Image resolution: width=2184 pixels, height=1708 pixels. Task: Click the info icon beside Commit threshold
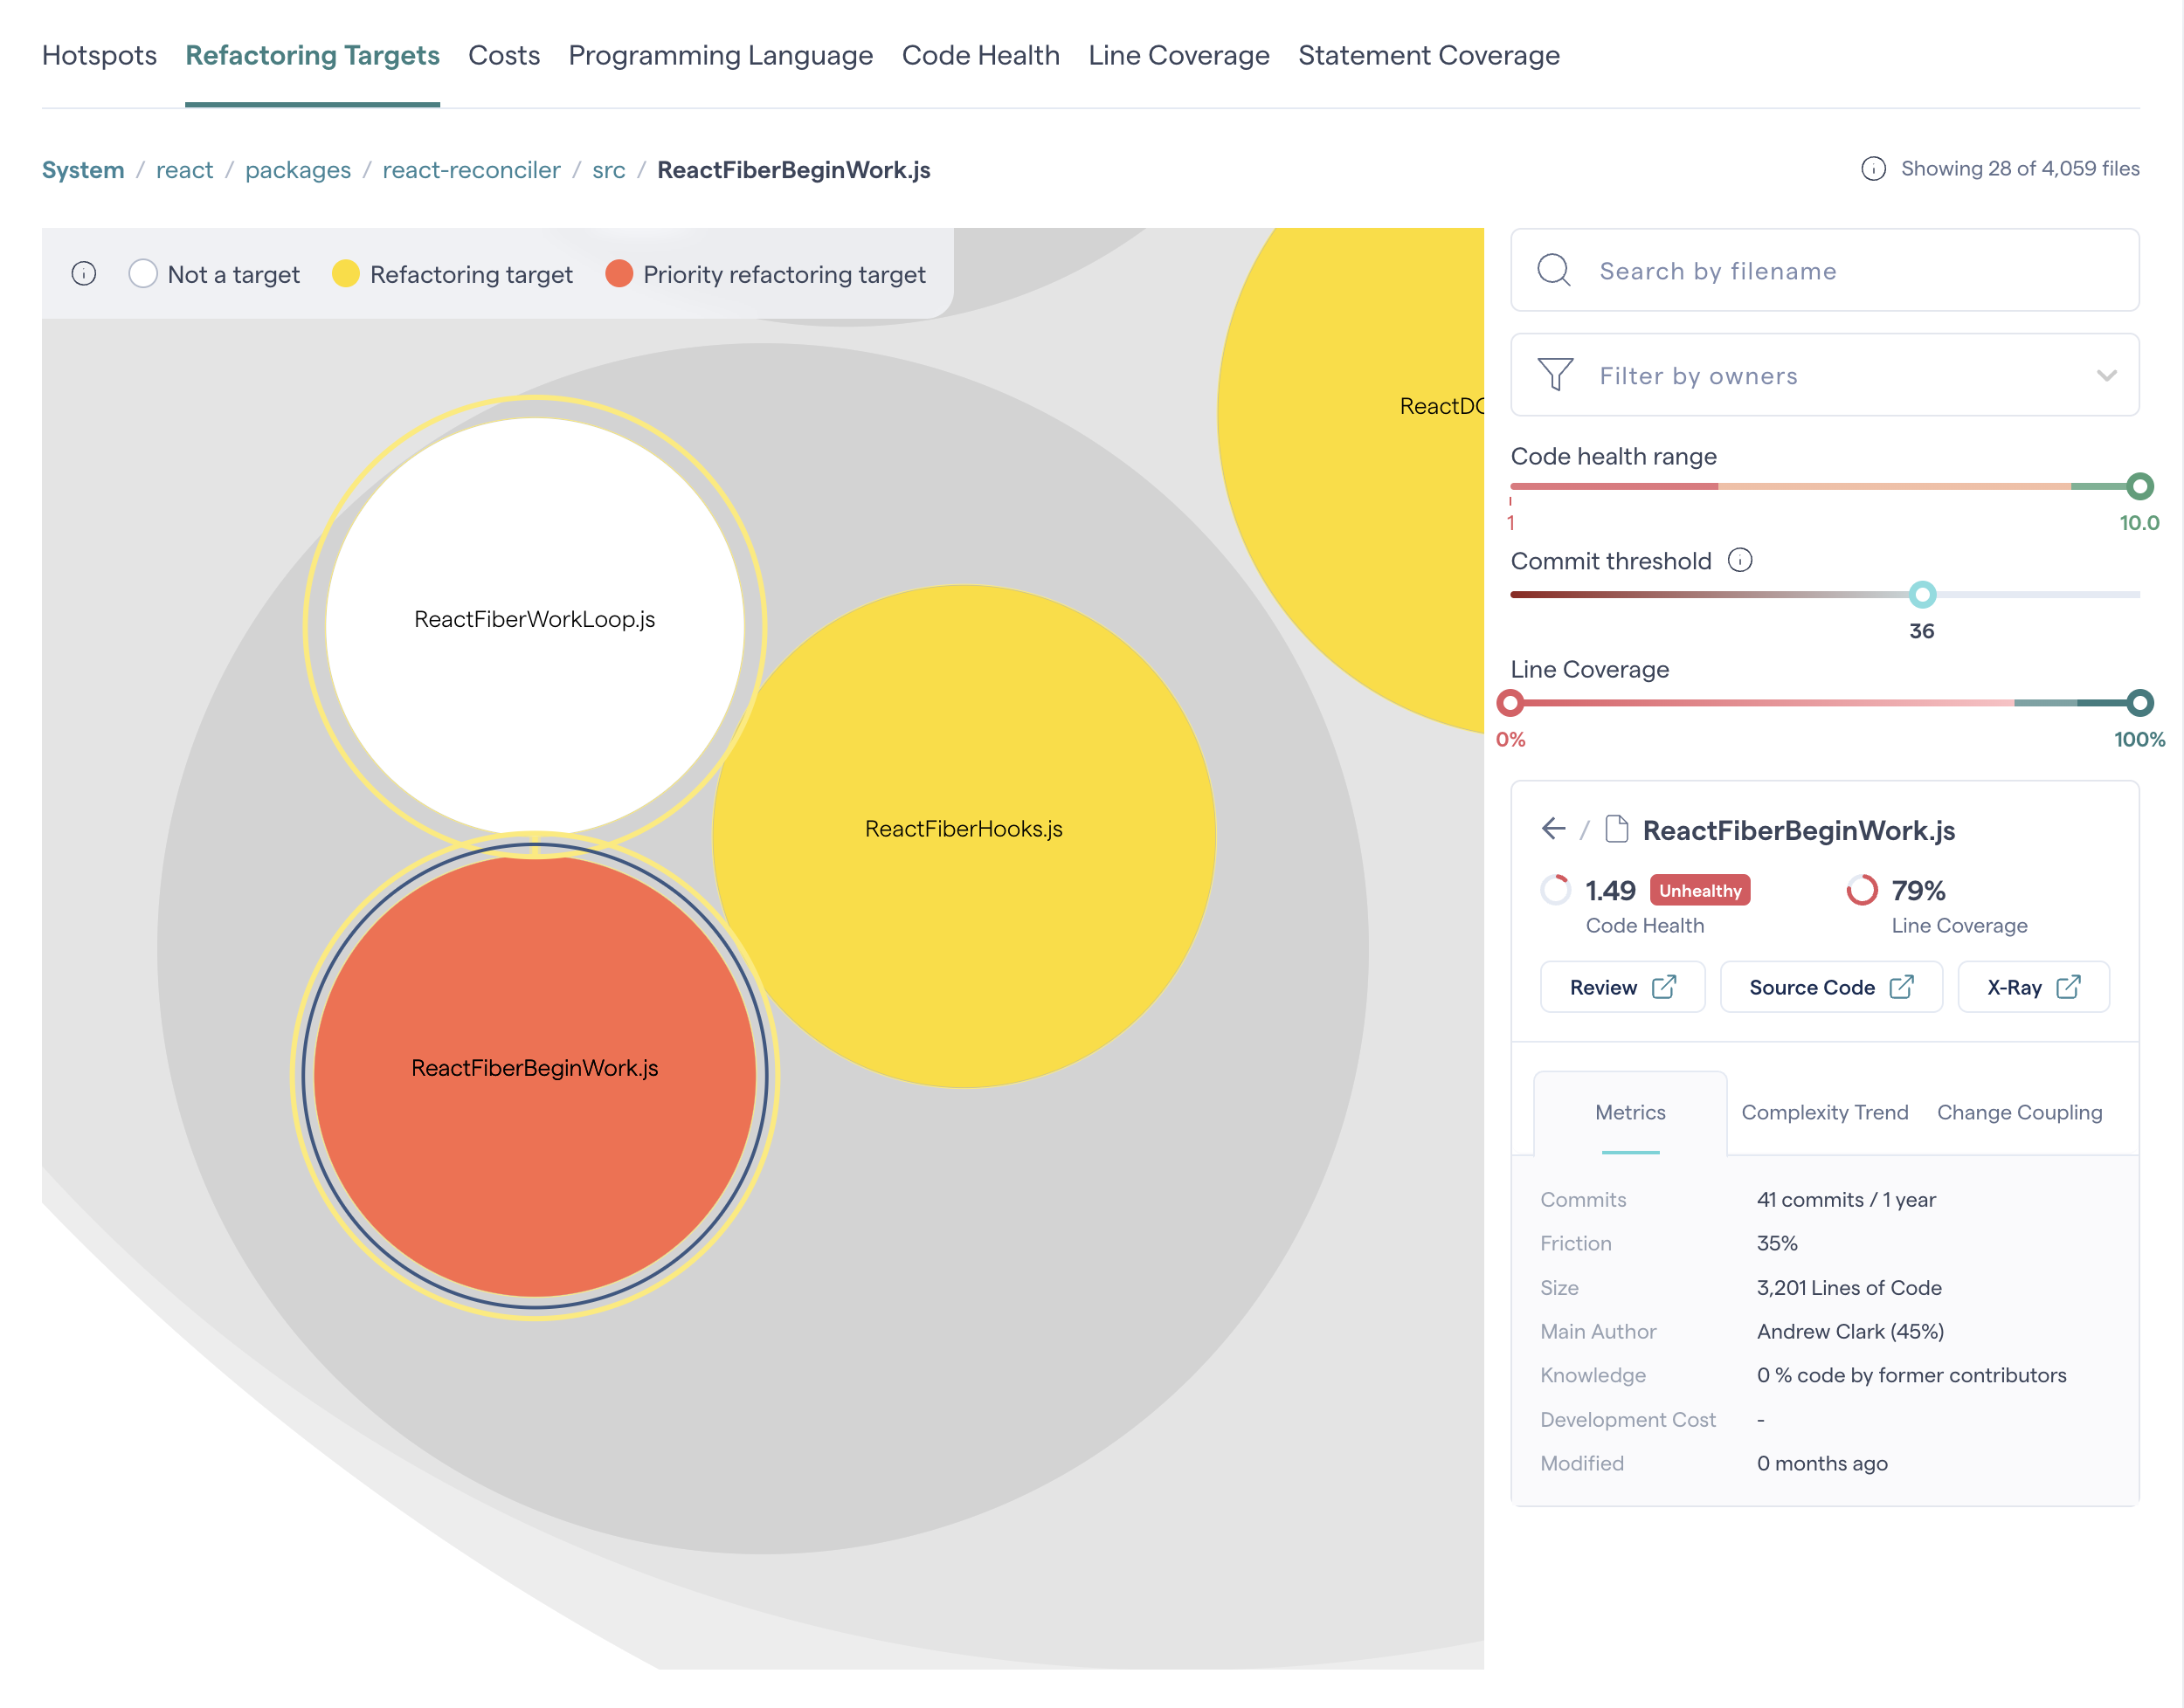tap(1741, 560)
